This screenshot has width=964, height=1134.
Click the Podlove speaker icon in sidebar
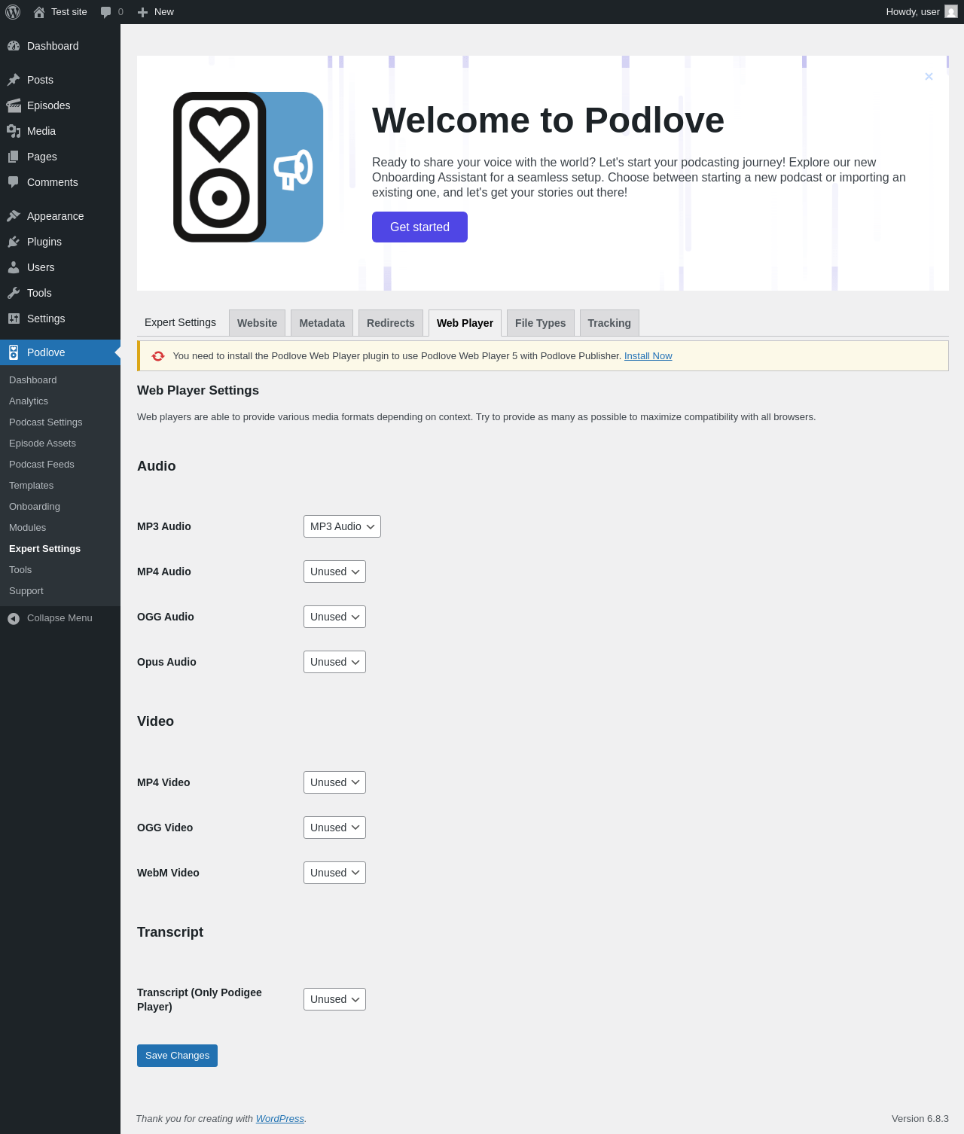(14, 352)
